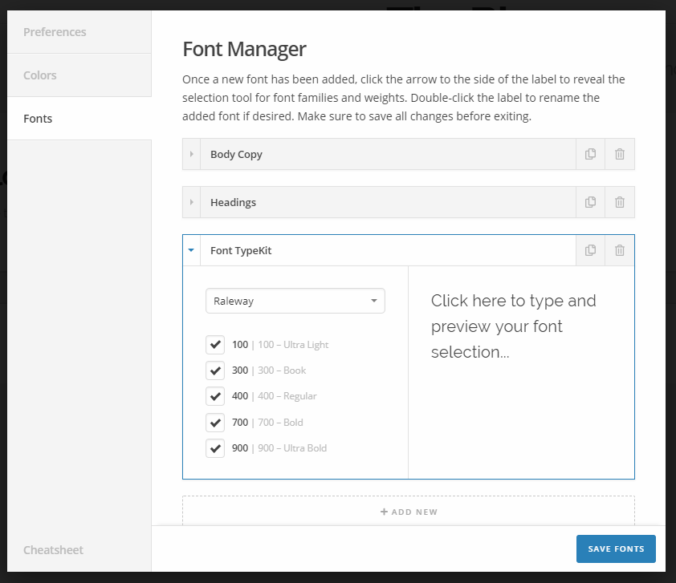Uncheck the 300 Book weight
The height and width of the screenshot is (583, 676).
pos(215,370)
